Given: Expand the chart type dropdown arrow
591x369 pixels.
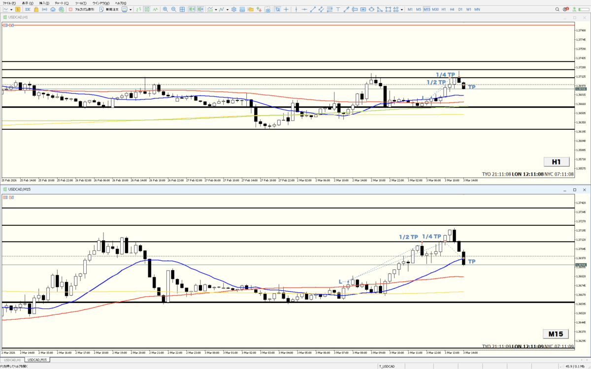Looking at the screenshot, I should (x=130, y=9).
